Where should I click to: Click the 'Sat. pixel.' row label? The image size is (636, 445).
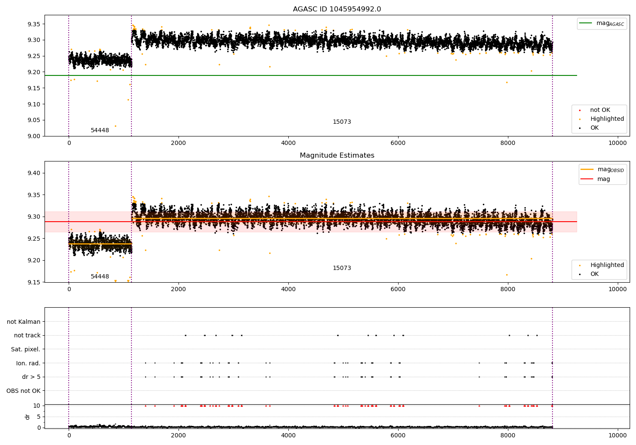coord(25,349)
